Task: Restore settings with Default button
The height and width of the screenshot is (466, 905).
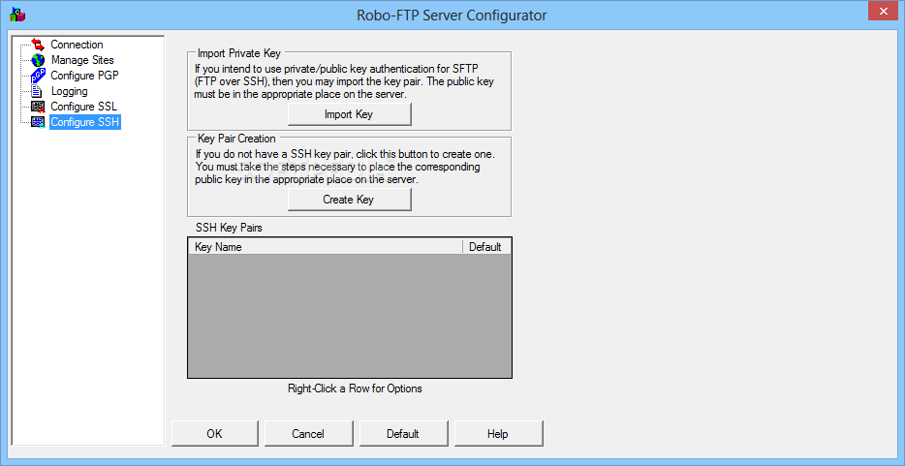Action: pos(403,434)
